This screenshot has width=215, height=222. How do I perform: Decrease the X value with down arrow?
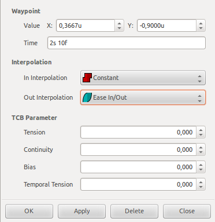tap(120, 28)
